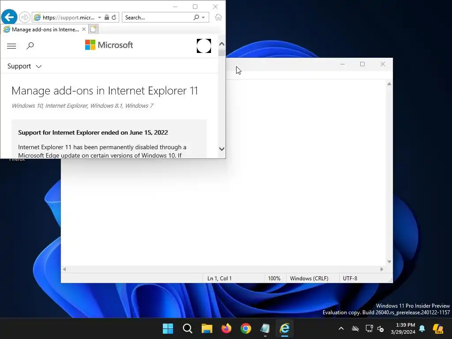452x339 pixels.
Task: Click the address bar URL field
Action: pyautogui.click(x=68, y=18)
